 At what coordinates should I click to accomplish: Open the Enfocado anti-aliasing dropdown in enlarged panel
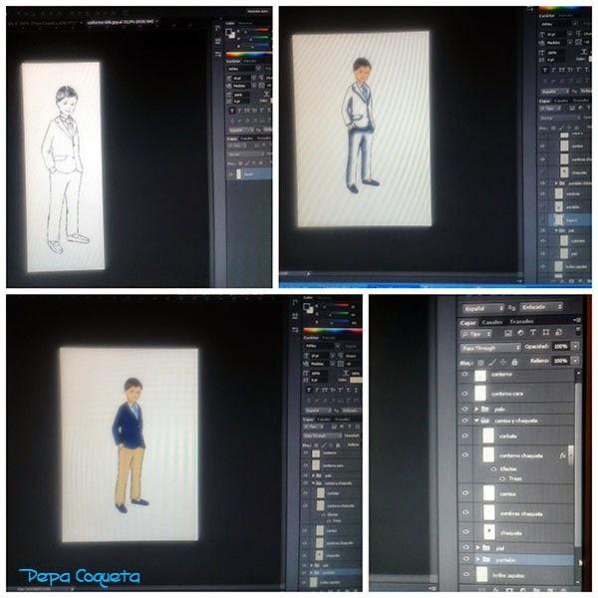[541, 307]
